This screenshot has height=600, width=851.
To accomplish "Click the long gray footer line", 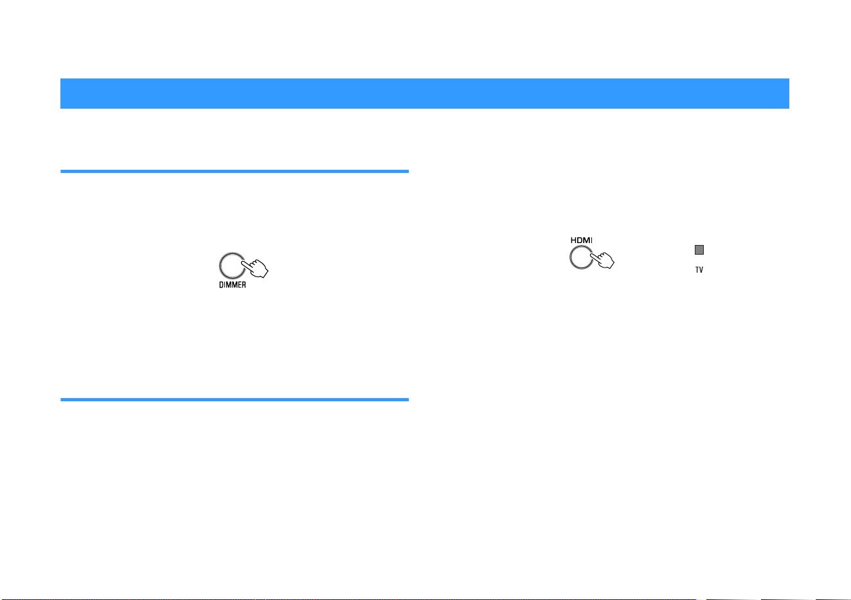I will [347, 598].
